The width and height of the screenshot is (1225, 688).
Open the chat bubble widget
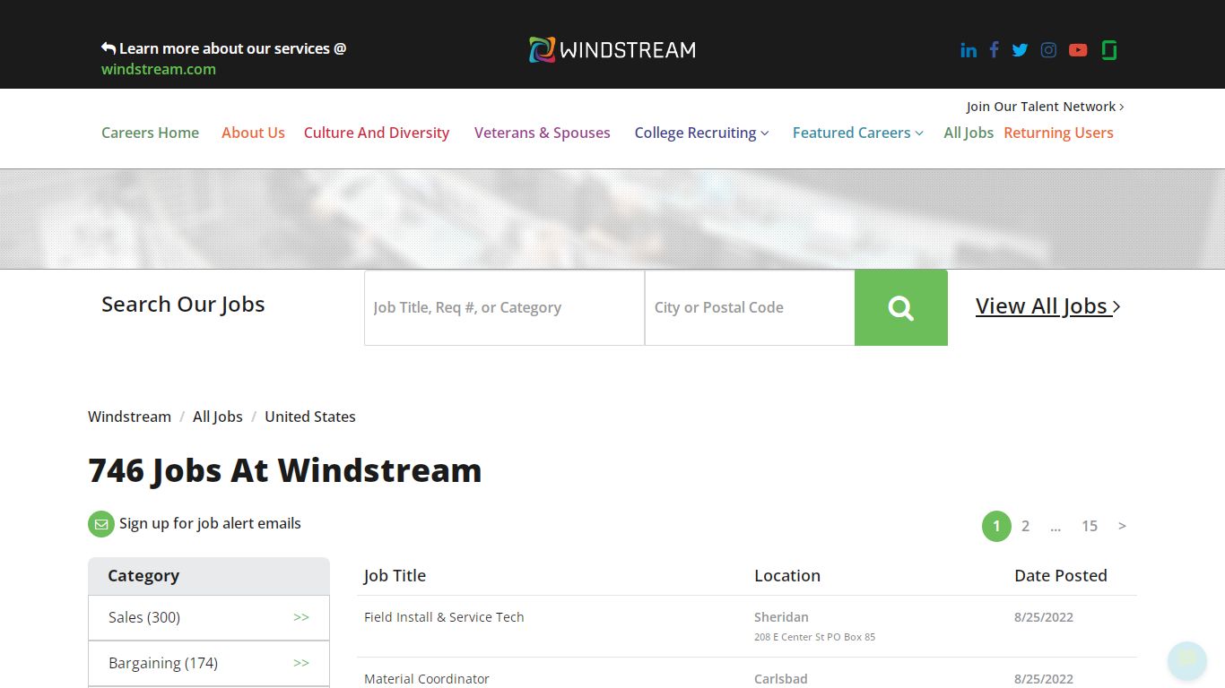pyautogui.click(x=1187, y=661)
